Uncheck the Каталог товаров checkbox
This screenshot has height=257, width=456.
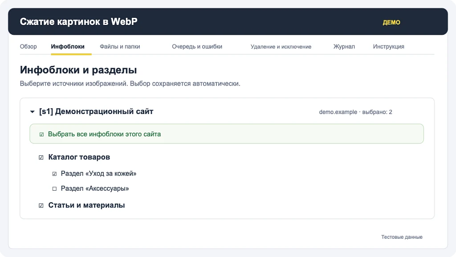[x=41, y=158]
